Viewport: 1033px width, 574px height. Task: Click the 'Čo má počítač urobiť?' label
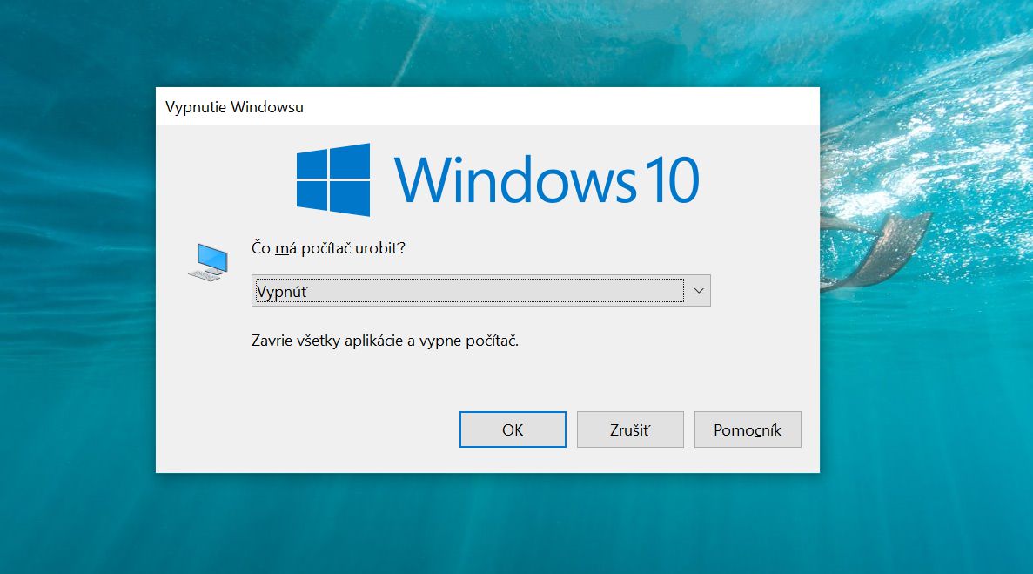[x=328, y=248]
